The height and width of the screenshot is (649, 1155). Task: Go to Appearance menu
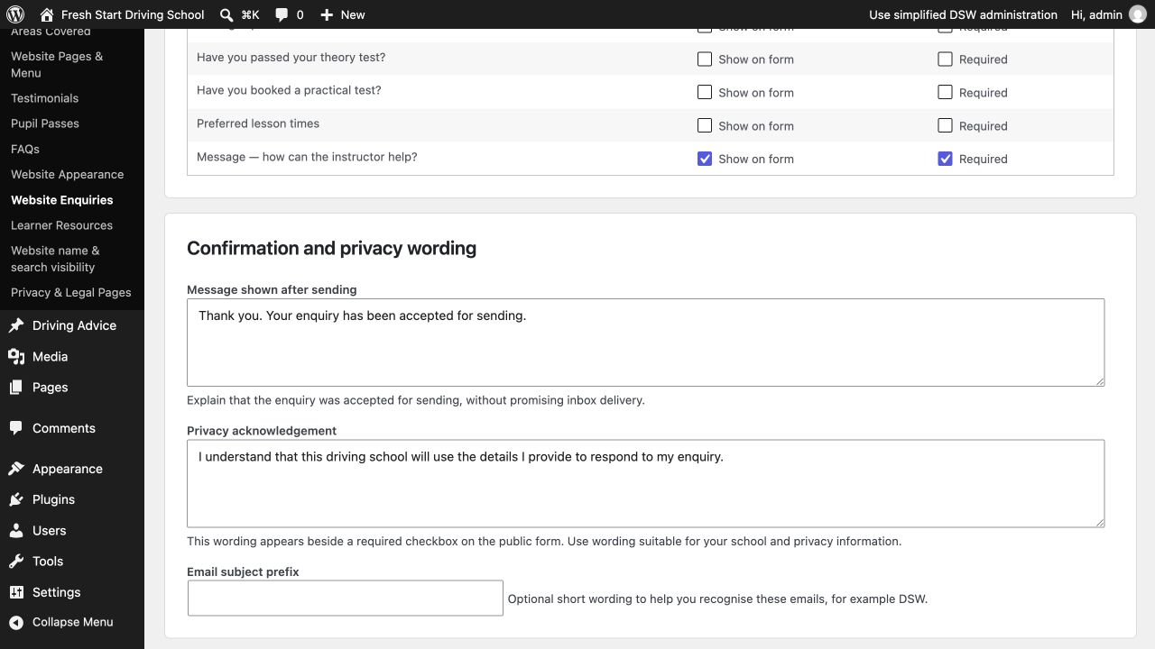tap(67, 469)
